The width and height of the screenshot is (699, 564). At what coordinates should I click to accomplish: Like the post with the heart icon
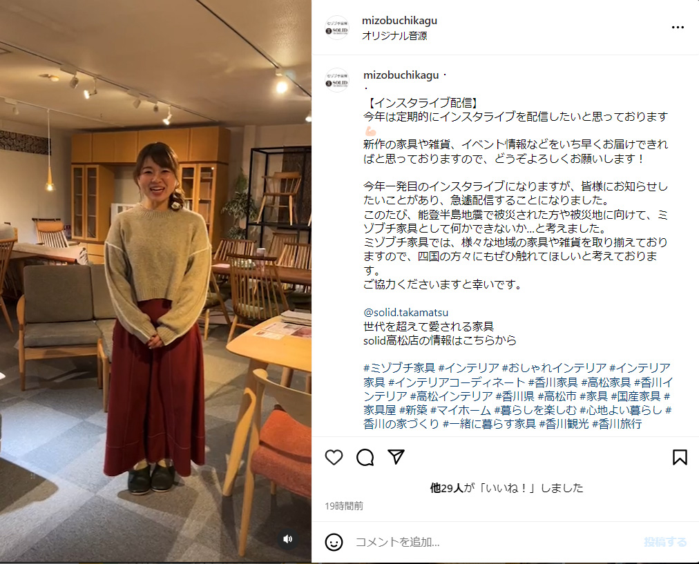(334, 458)
